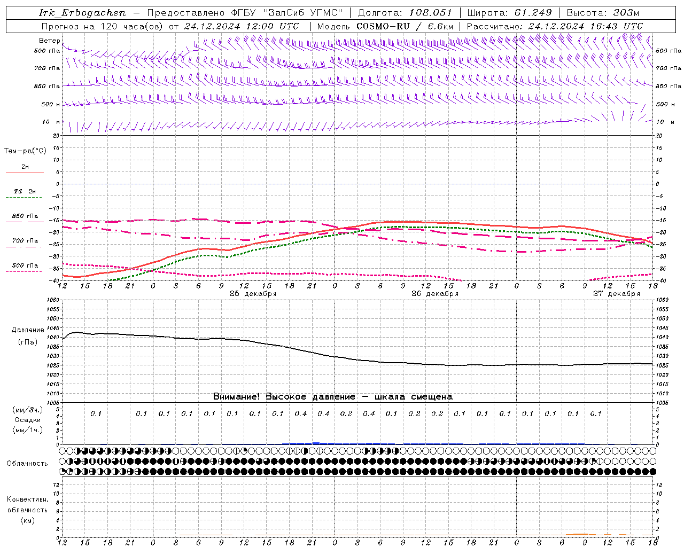Click the 'Ветер' wind panel label
Viewport: 684px width, 547px height.
pos(49,41)
